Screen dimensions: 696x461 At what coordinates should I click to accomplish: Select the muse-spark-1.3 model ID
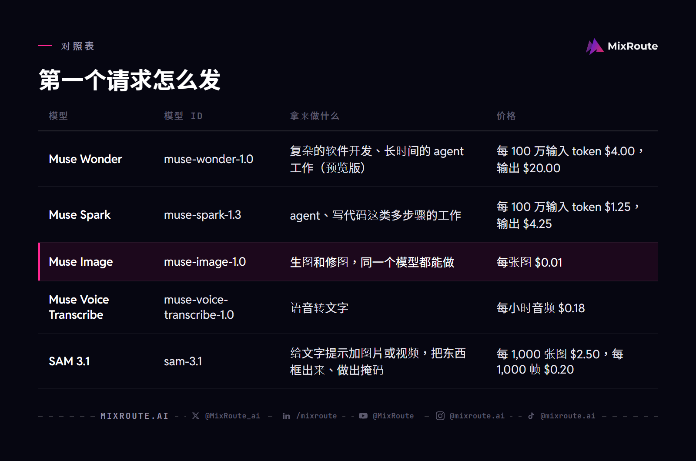point(202,215)
